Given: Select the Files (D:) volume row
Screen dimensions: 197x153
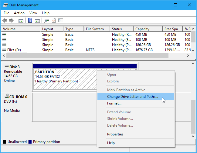Looking at the screenshot, I should click(x=14, y=50).
